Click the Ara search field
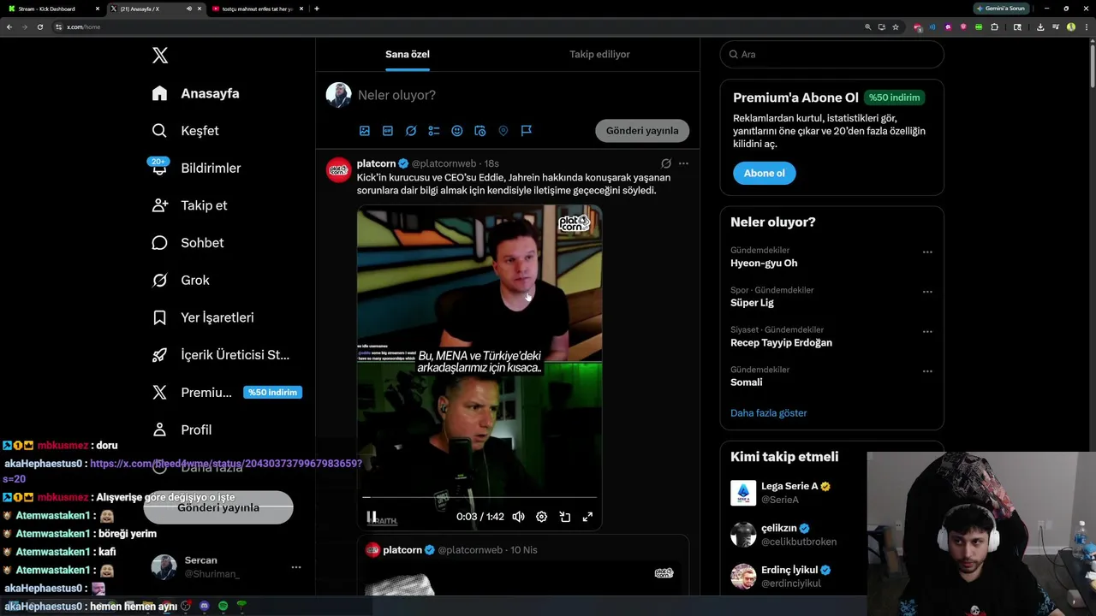 point(831,54)
